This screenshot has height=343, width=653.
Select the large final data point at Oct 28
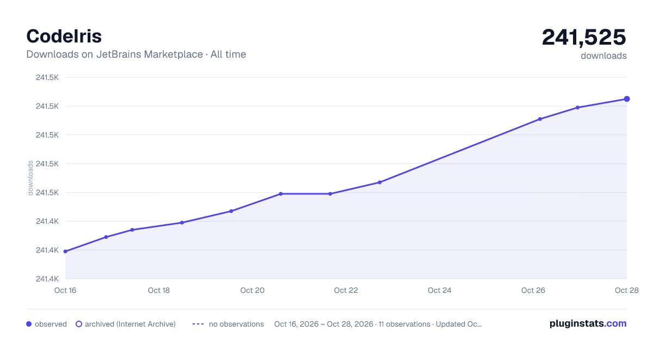(627, 99)
